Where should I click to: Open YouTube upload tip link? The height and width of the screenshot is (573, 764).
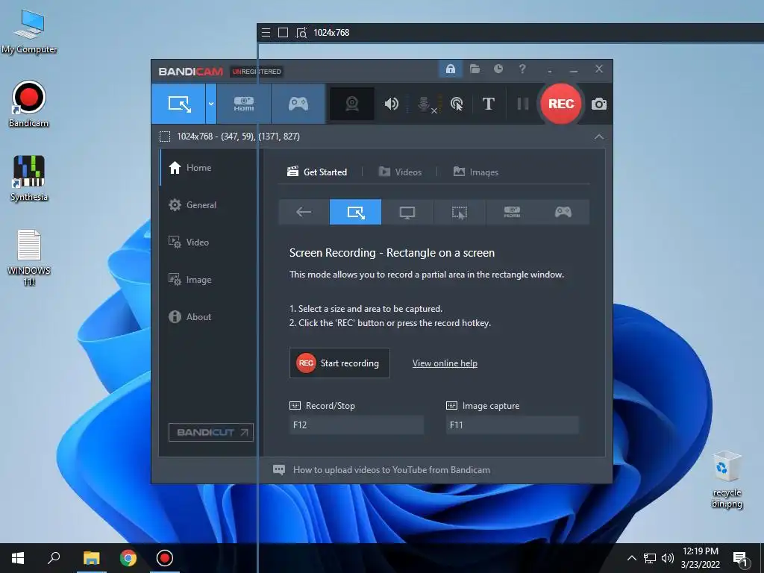tap(391, 470)
